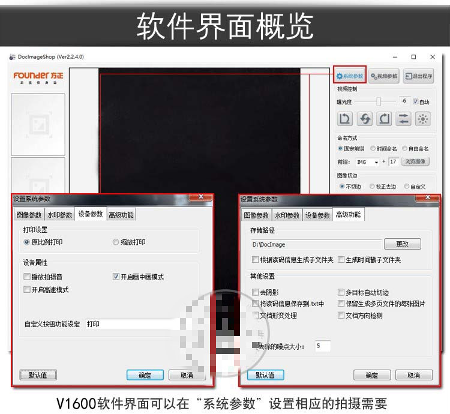Enable 根据读码信息生成子文件夹 checkbox
Viewport: 450px width, 414px height.
point(255,260)
